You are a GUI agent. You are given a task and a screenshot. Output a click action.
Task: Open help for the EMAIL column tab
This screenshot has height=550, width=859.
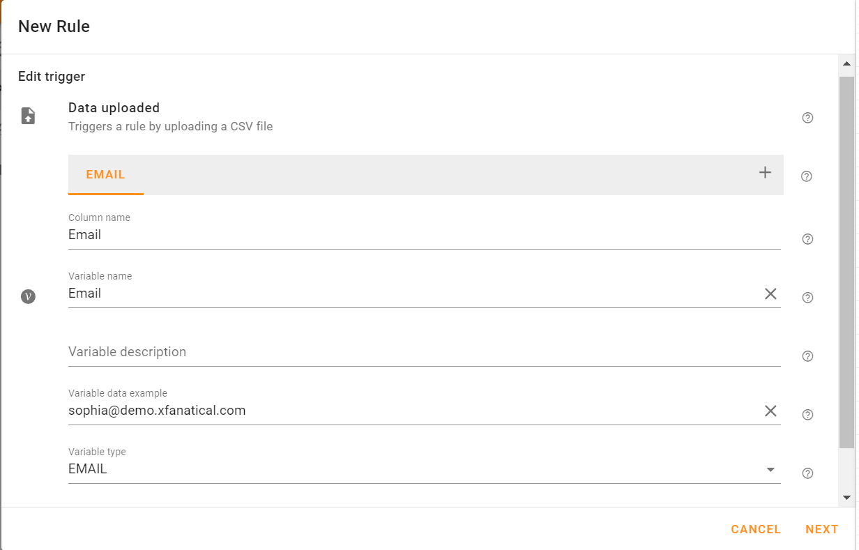click(807, 176)
